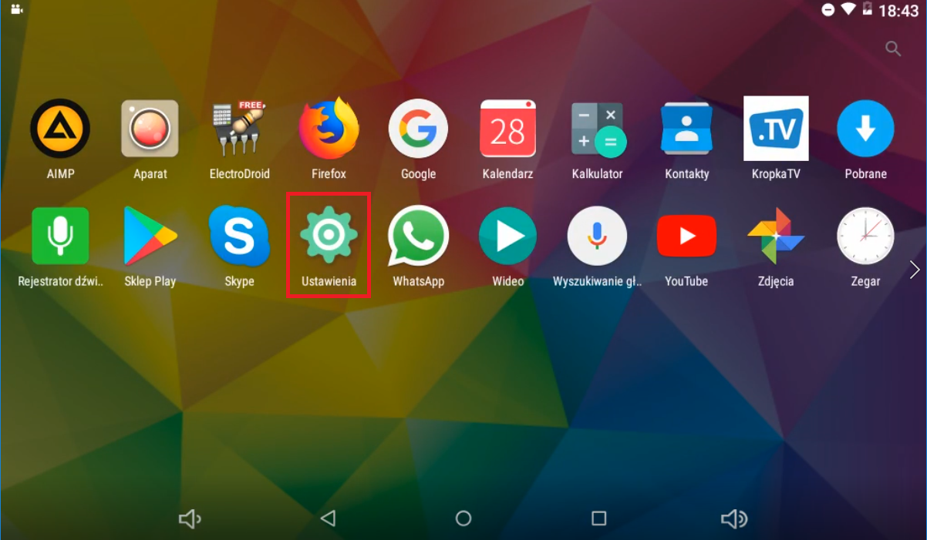The width and height of the screenshot is (927, 540).
Task: Launch WhatsApp messenger
Action: [418, 236]
